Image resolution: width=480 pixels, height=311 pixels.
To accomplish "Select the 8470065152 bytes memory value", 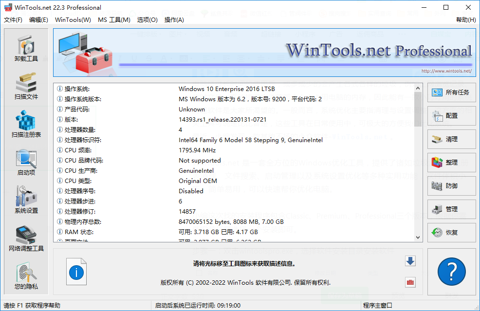I will (x=231, y=221).
